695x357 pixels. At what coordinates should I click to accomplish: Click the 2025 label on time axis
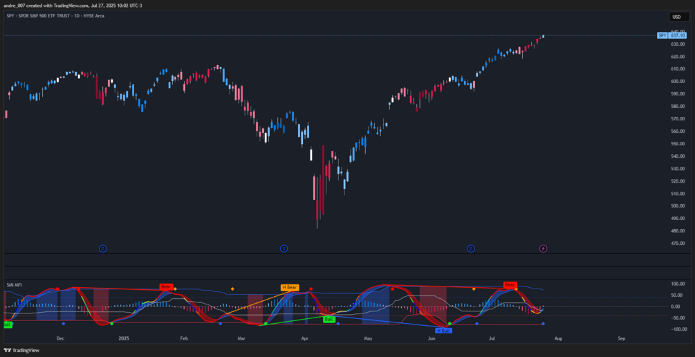click(124, 338)
